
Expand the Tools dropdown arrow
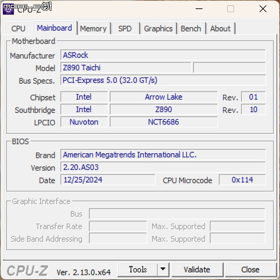[x=163, y=270]
